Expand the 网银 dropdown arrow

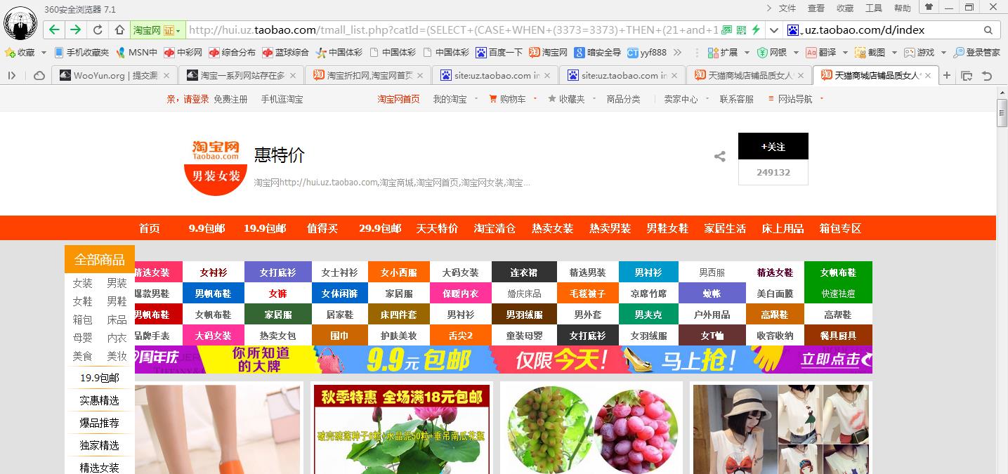pos(794,53)
